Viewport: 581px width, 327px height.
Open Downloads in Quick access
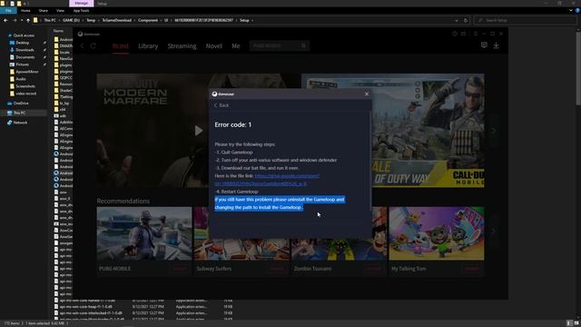point(25,50)
